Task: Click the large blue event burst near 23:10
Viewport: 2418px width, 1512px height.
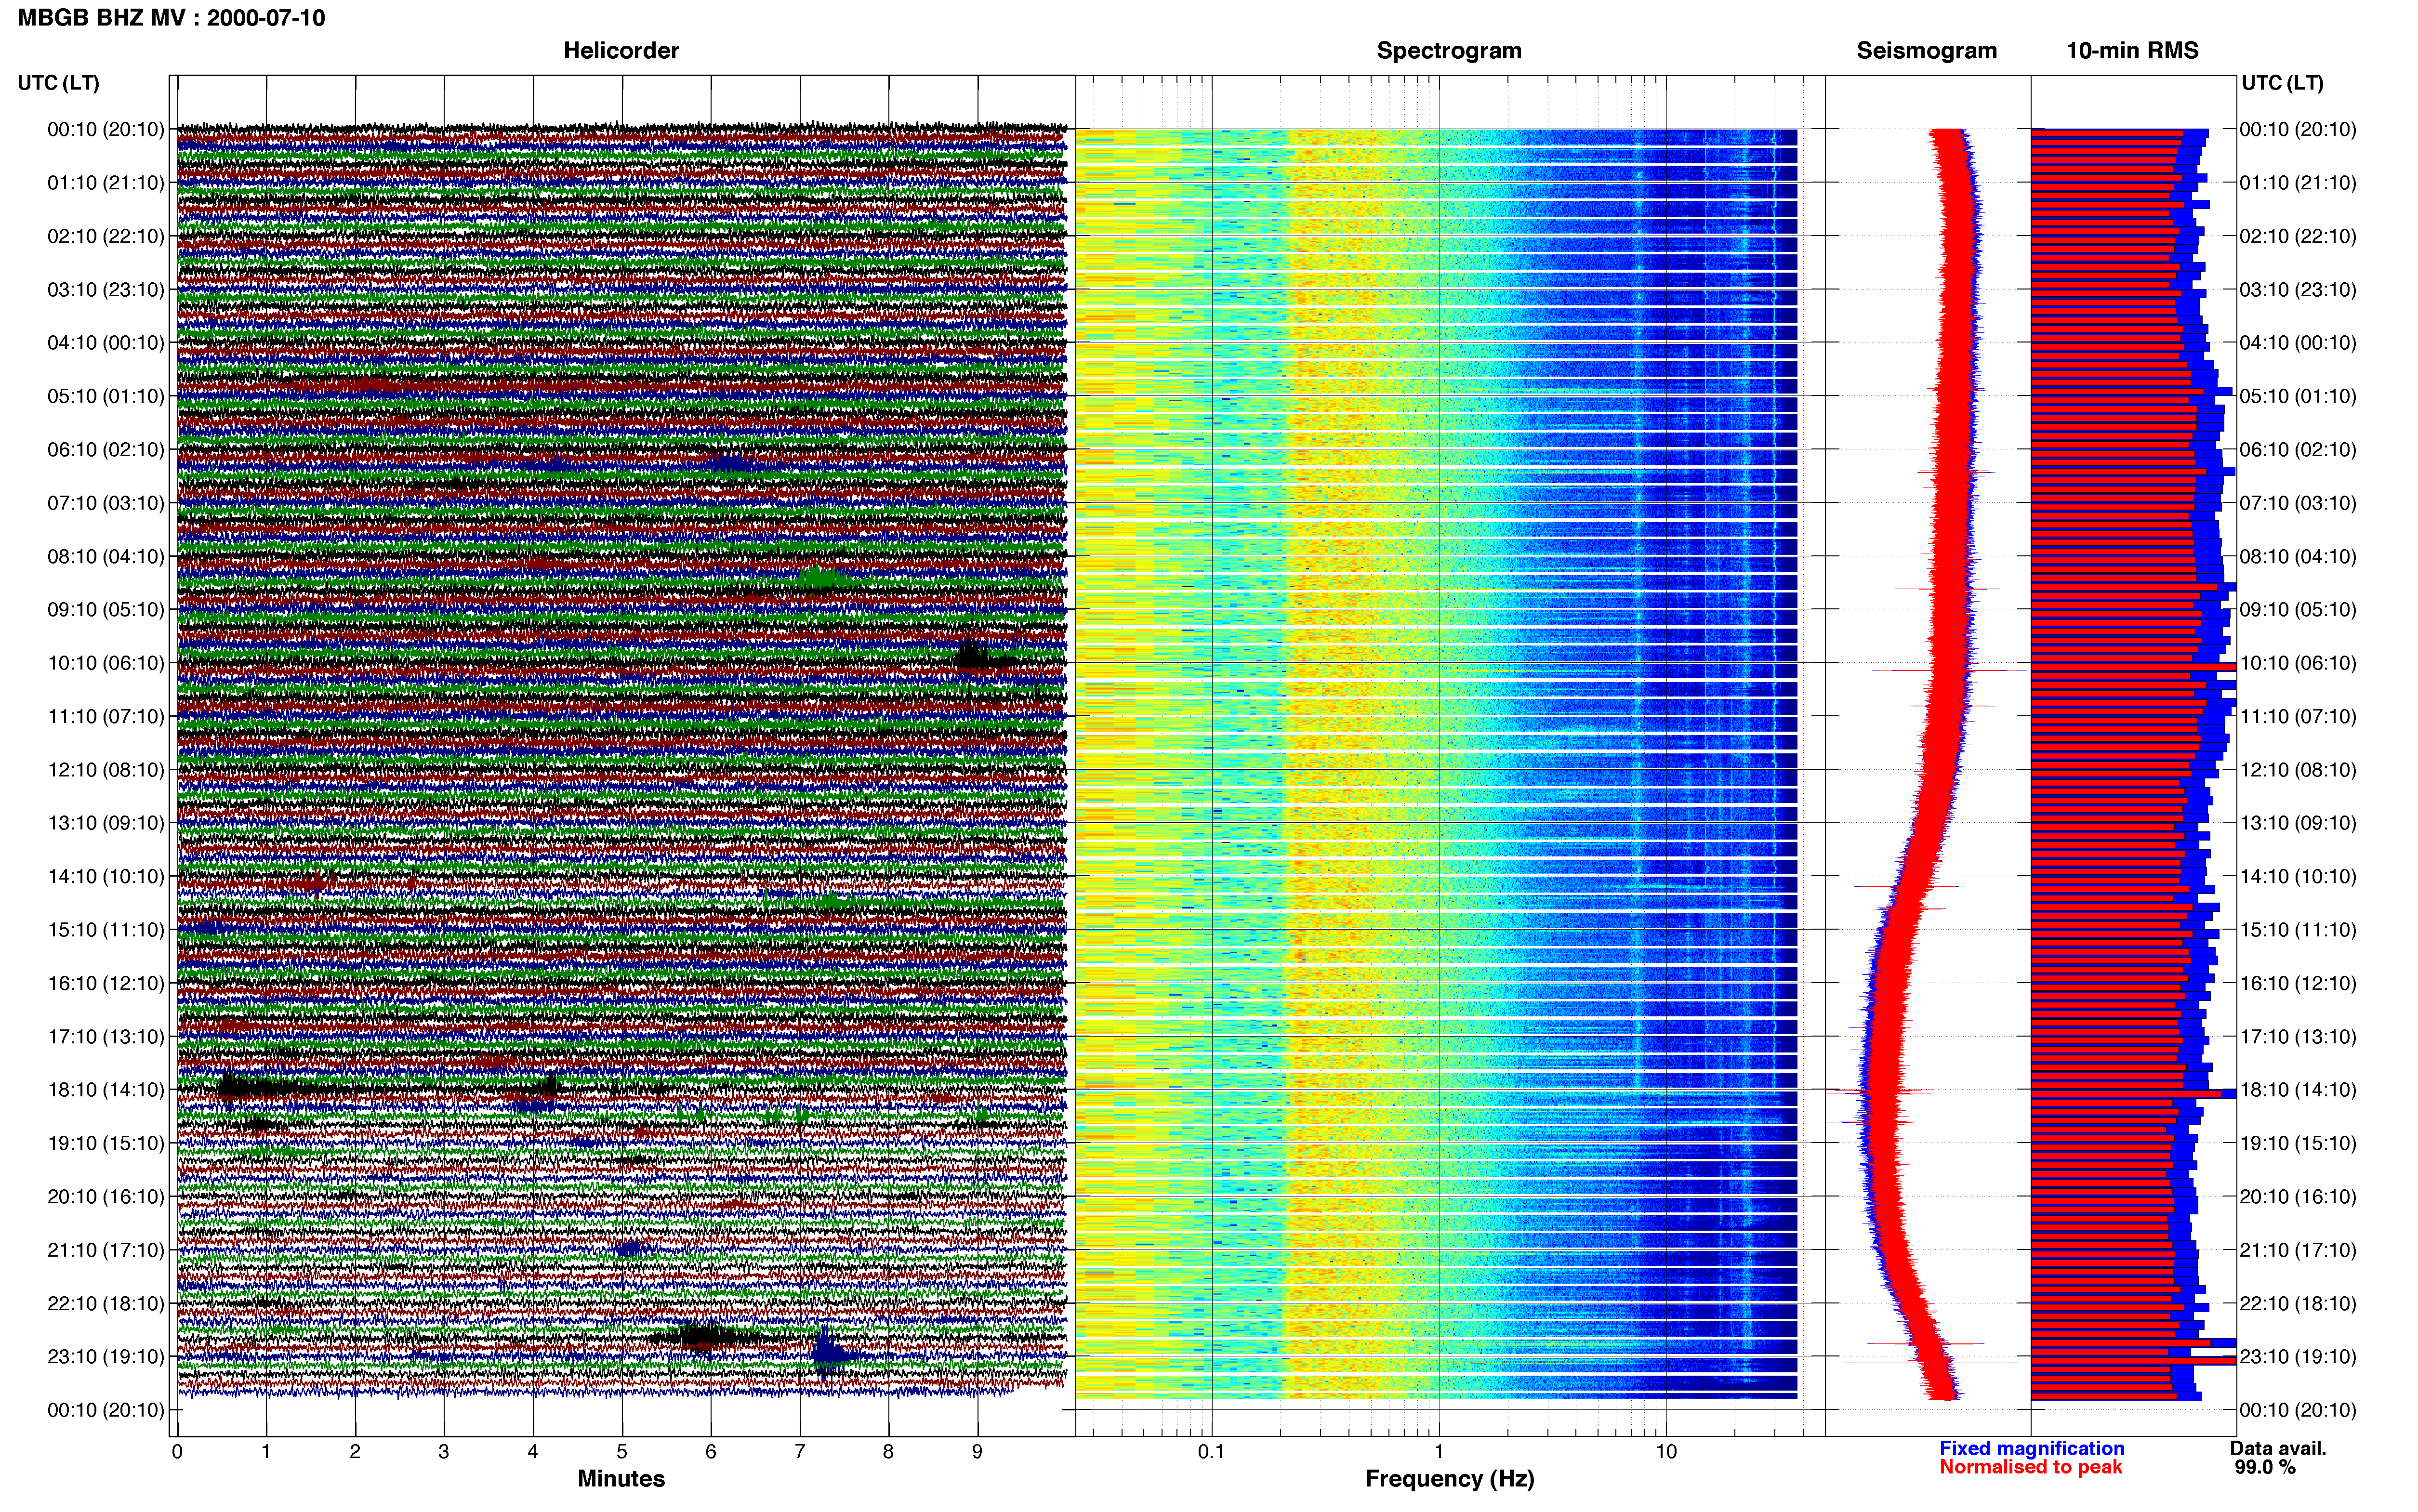Action: [x=827, y=1353]
